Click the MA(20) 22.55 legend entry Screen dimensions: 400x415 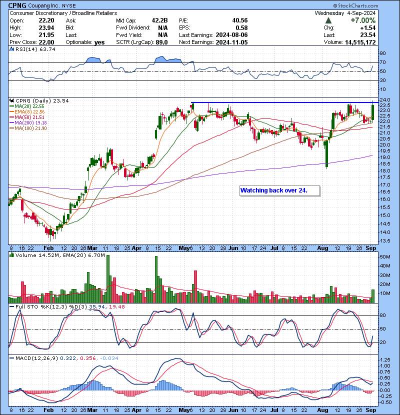click(x=26, y=106)
